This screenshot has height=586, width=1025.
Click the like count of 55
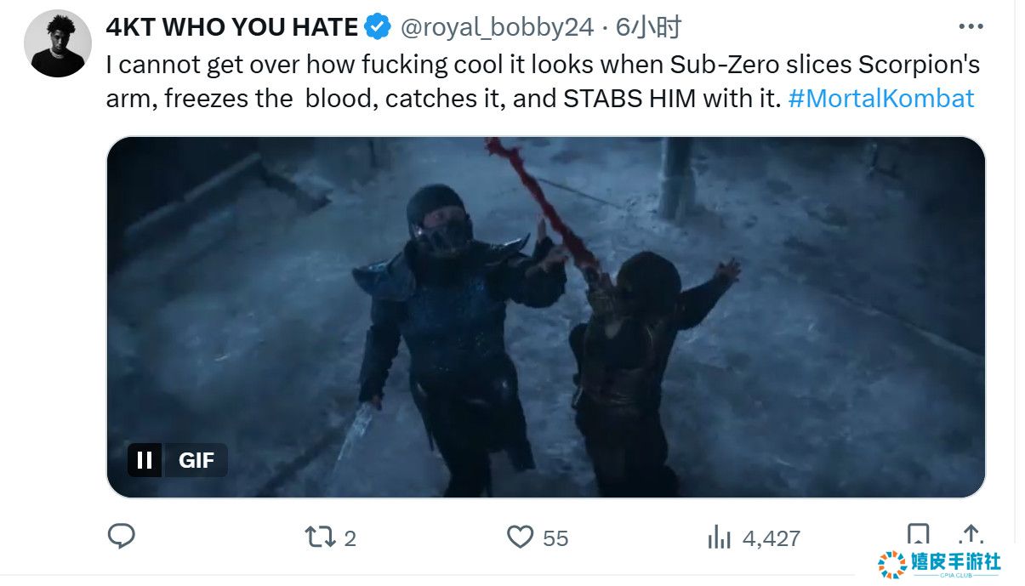555,538
